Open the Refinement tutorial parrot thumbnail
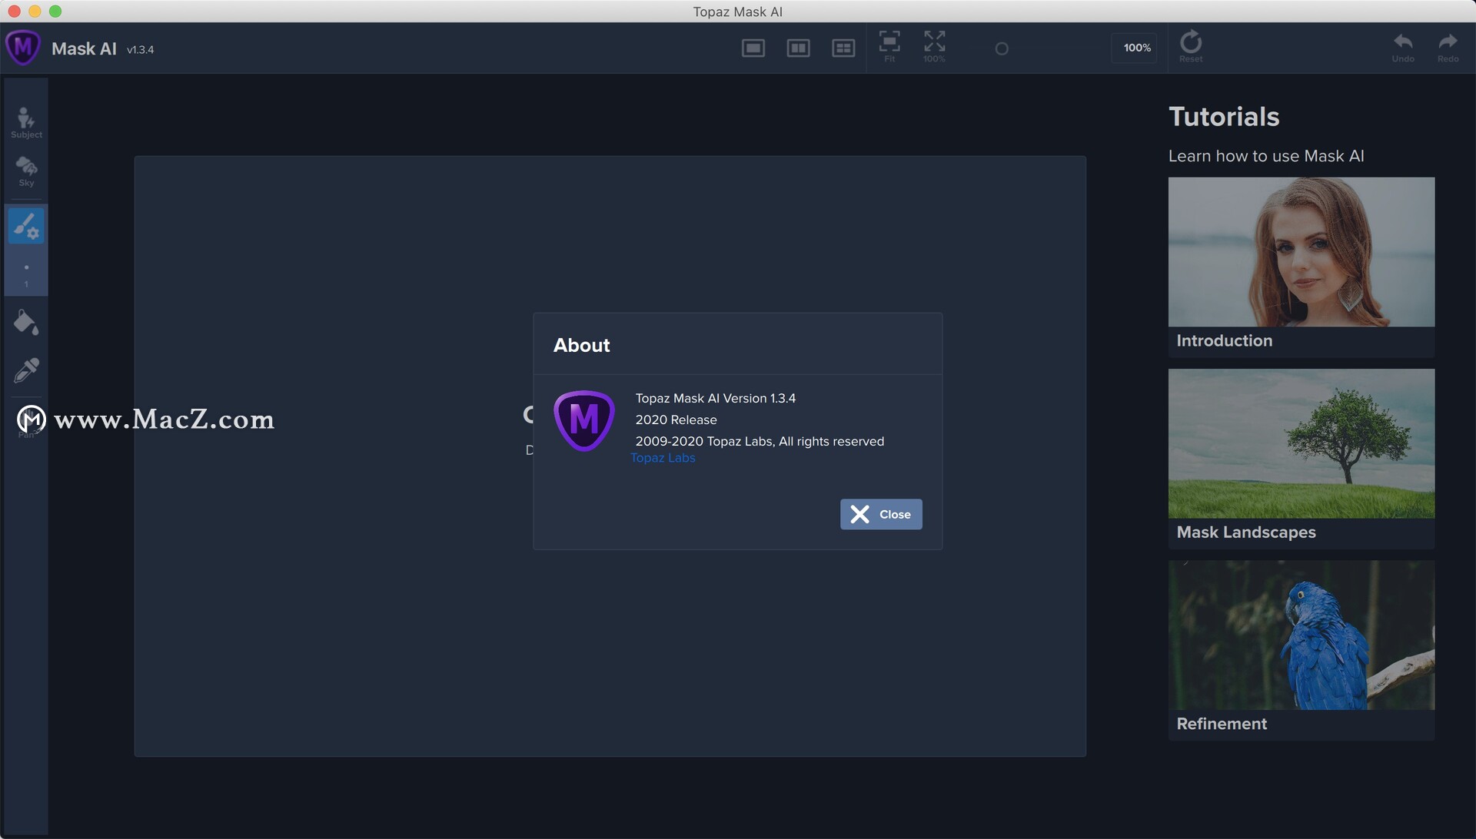The width and height of the screenshot is (1476, 839). [1301, 635]
